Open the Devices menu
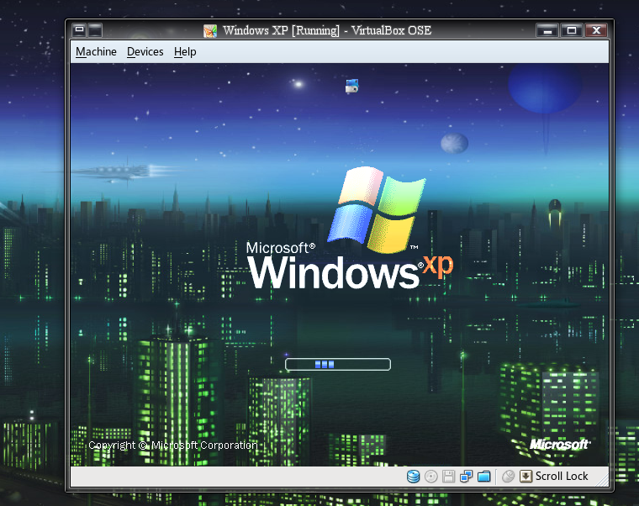The height and width of the screenshot is (506, 639). tap(145, 52)
